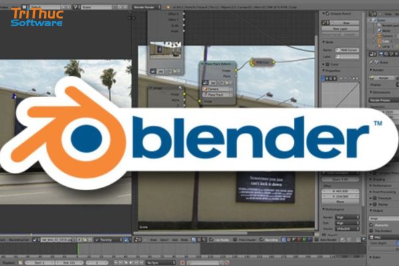Toggle the Backdrop checkbox in node header

[x=261, y=240]
